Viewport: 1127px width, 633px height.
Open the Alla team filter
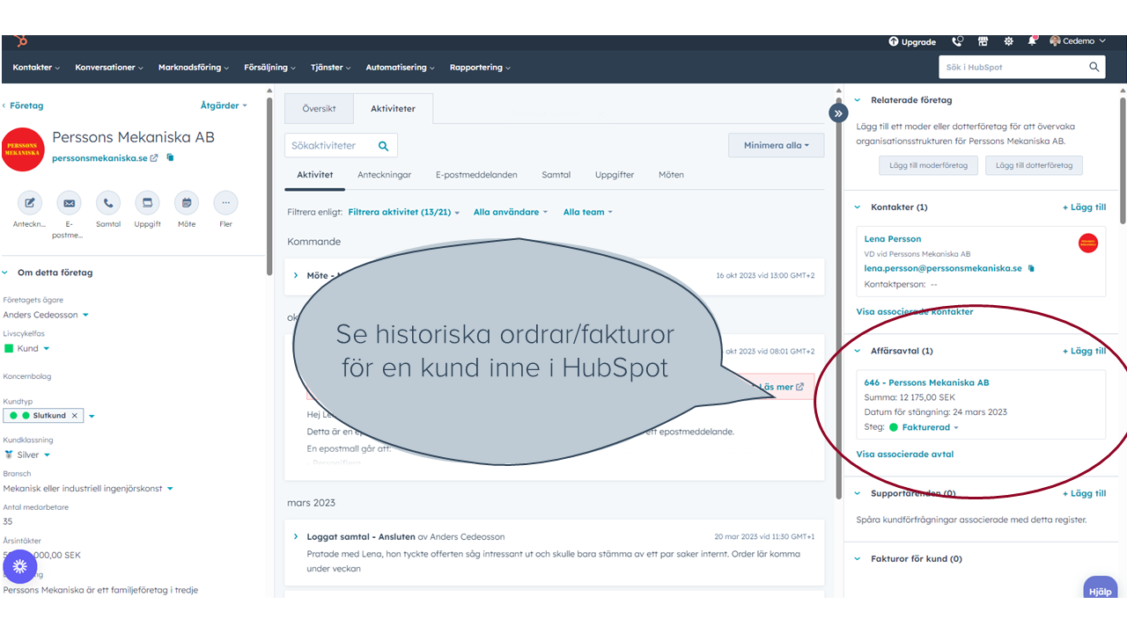[x=587, y=212]
